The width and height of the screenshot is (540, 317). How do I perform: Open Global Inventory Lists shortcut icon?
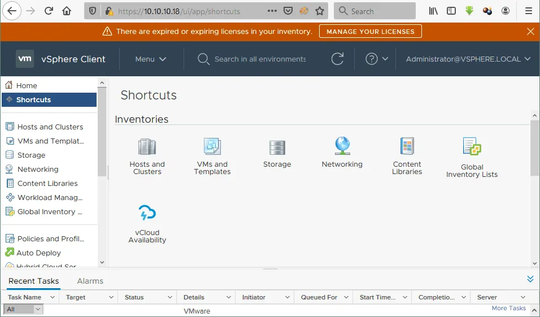[x=472, y=147]
